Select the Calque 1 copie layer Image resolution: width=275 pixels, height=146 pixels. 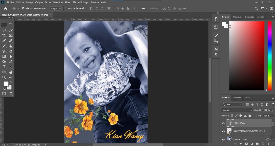coord(240,139)
